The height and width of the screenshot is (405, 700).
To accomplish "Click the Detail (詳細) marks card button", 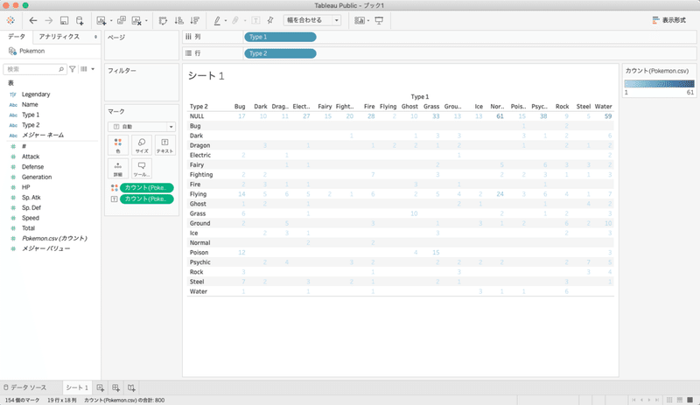I will [118, 169].
